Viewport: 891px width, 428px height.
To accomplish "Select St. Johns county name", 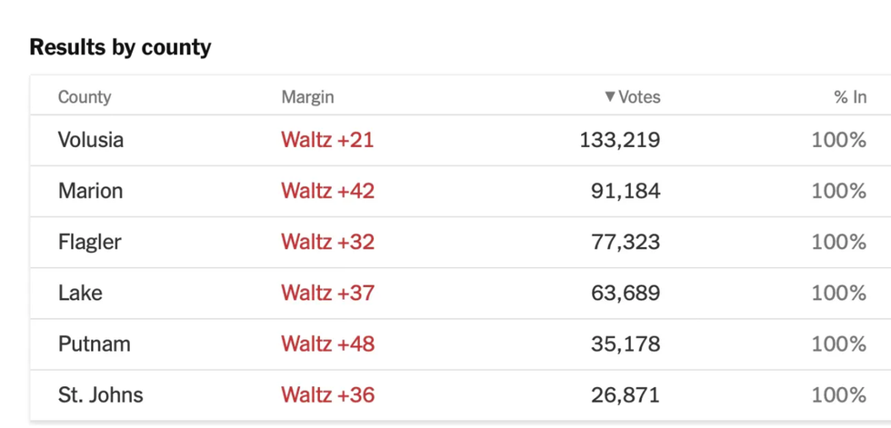I will pos(100,394).
